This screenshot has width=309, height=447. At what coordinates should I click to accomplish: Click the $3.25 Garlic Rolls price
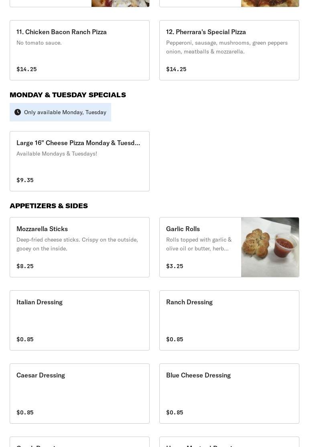[x=175, y=266]
